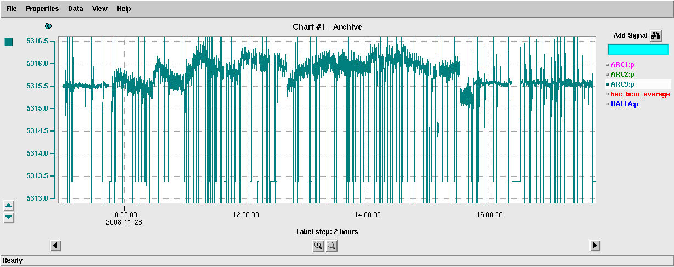The width and height of the screenshot is (674, 267).
Task: Click the right arrow time navigation button
Action: 595,246
